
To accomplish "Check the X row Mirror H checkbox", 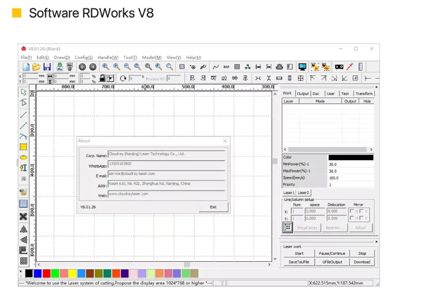I will coord(352,211).
